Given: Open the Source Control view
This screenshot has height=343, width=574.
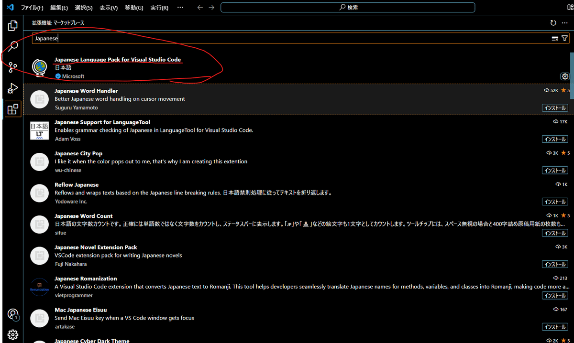Looking at the screenshot, I should tap(13, 67).
